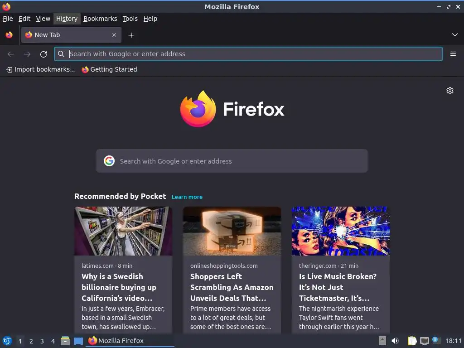Open the taskbar start menu icon
The width and height of the screenshot is (464, 348).
click(7, 341)
